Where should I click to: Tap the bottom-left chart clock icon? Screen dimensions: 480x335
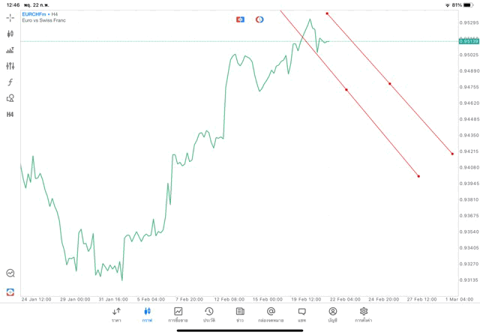click(x=10, y=274)
